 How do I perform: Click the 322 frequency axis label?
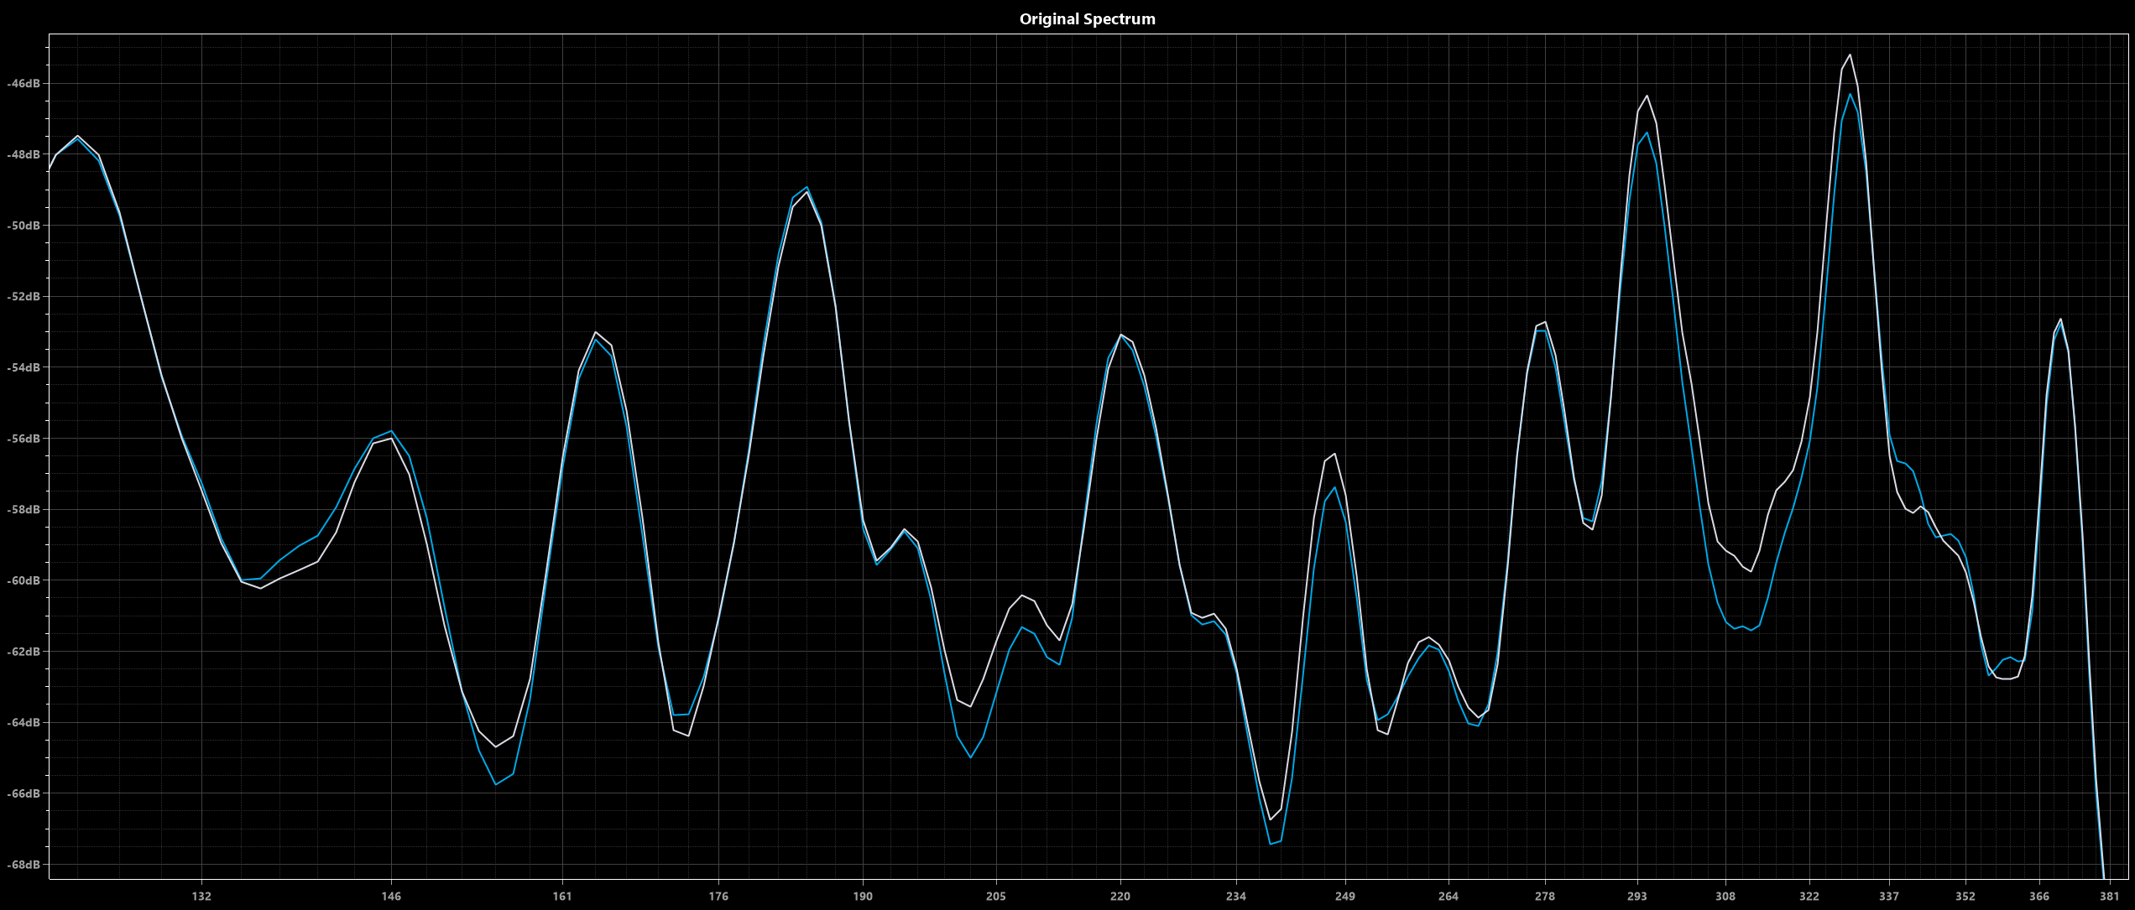point(1809,896)
